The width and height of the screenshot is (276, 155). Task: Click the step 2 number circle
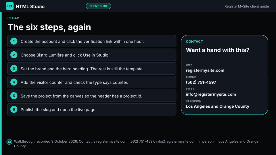point(14,55)
